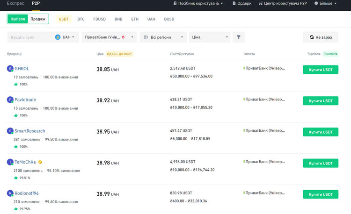Click GHKOL seller avatar icon
Image resolution: width=351 pixels, height=214 pixels.
point(10,69)
